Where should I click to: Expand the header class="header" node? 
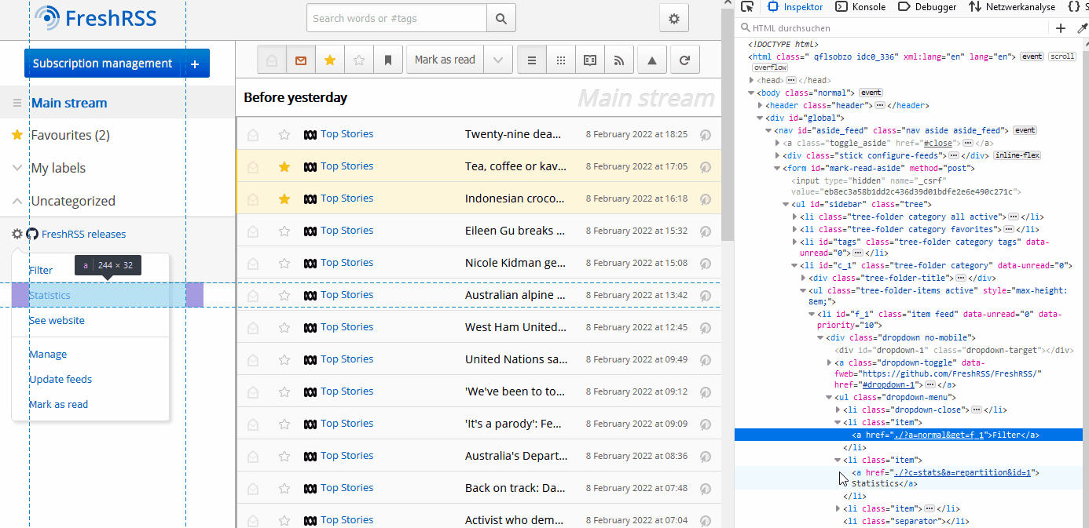point(760,105)
